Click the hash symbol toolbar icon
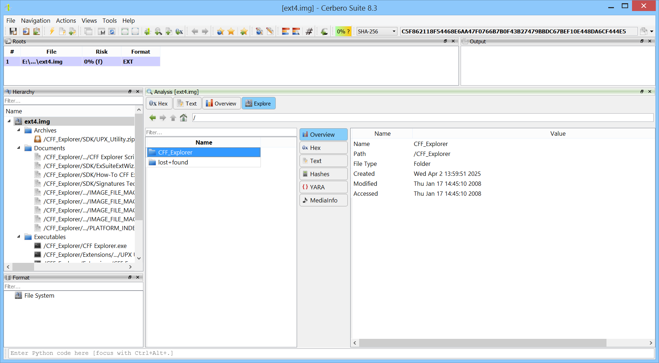Image resolution: width=659 pixels, height=363 pixels. pyautogui.click(x=309, y=31)
